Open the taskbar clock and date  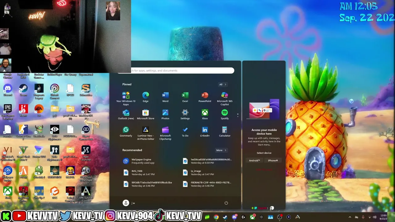click(x=383, y=217)
